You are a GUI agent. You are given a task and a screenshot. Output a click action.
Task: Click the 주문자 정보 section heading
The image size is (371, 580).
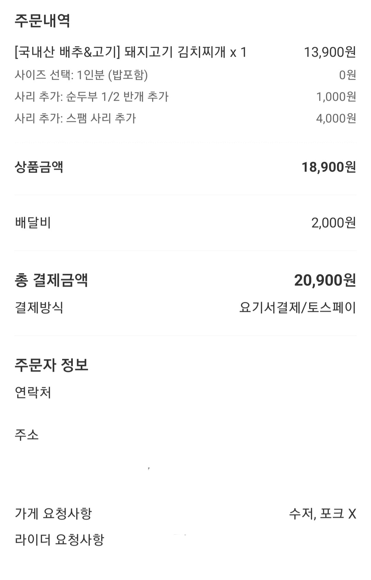click(51, 365)
